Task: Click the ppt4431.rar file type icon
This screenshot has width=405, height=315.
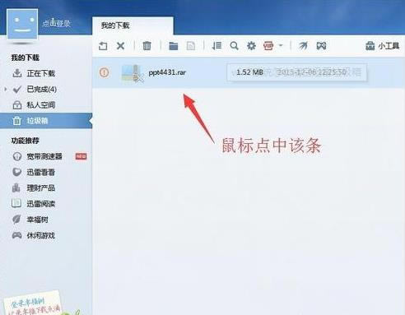Action: tap(133, 73)
